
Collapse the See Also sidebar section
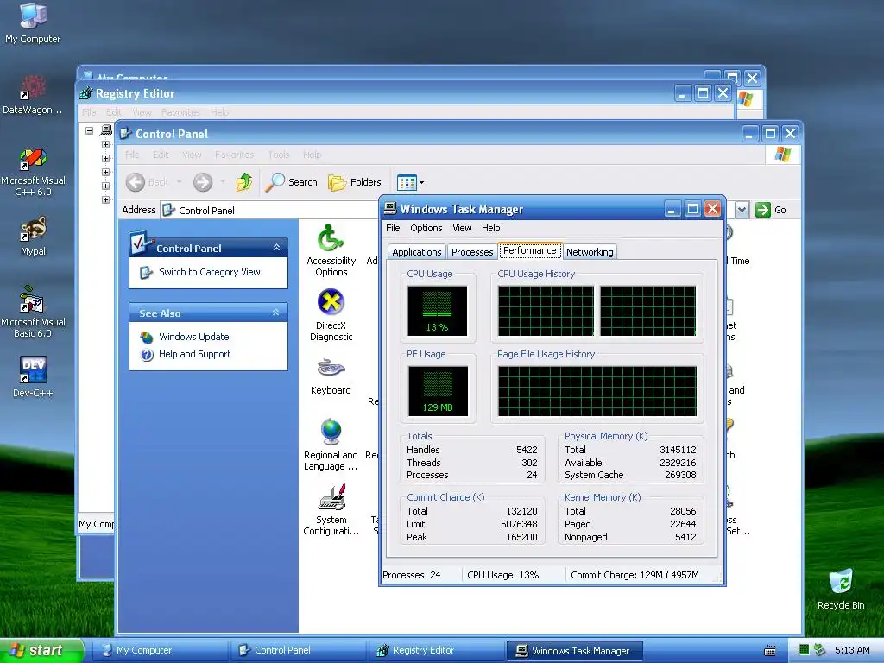[275, 313]
